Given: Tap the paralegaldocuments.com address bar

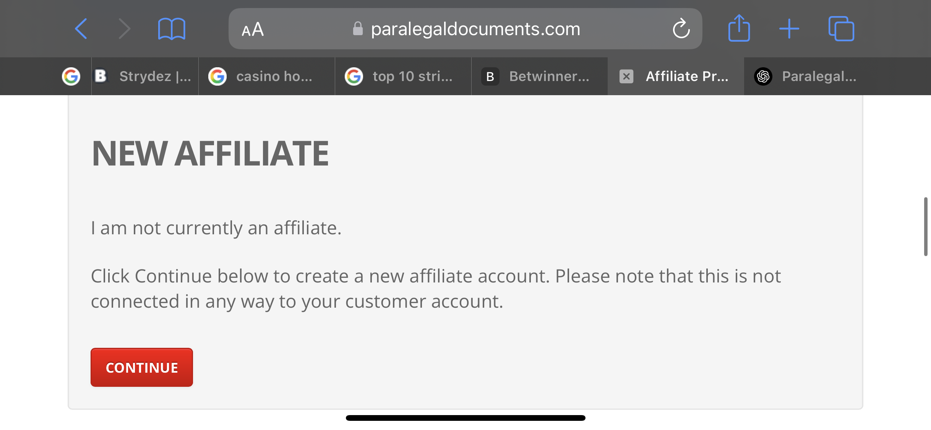Looking at the screenshot, I should coord(465,29).
